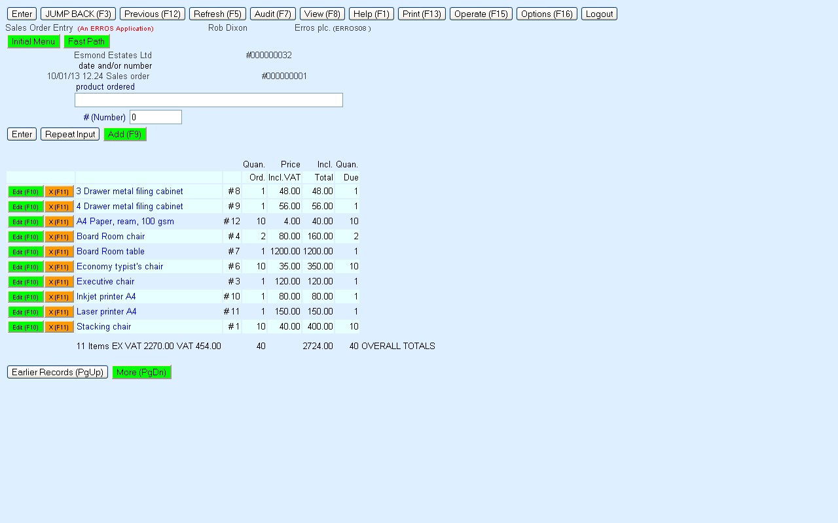Open Help (F1)
The image size is (838, 523).
[371, 14]
